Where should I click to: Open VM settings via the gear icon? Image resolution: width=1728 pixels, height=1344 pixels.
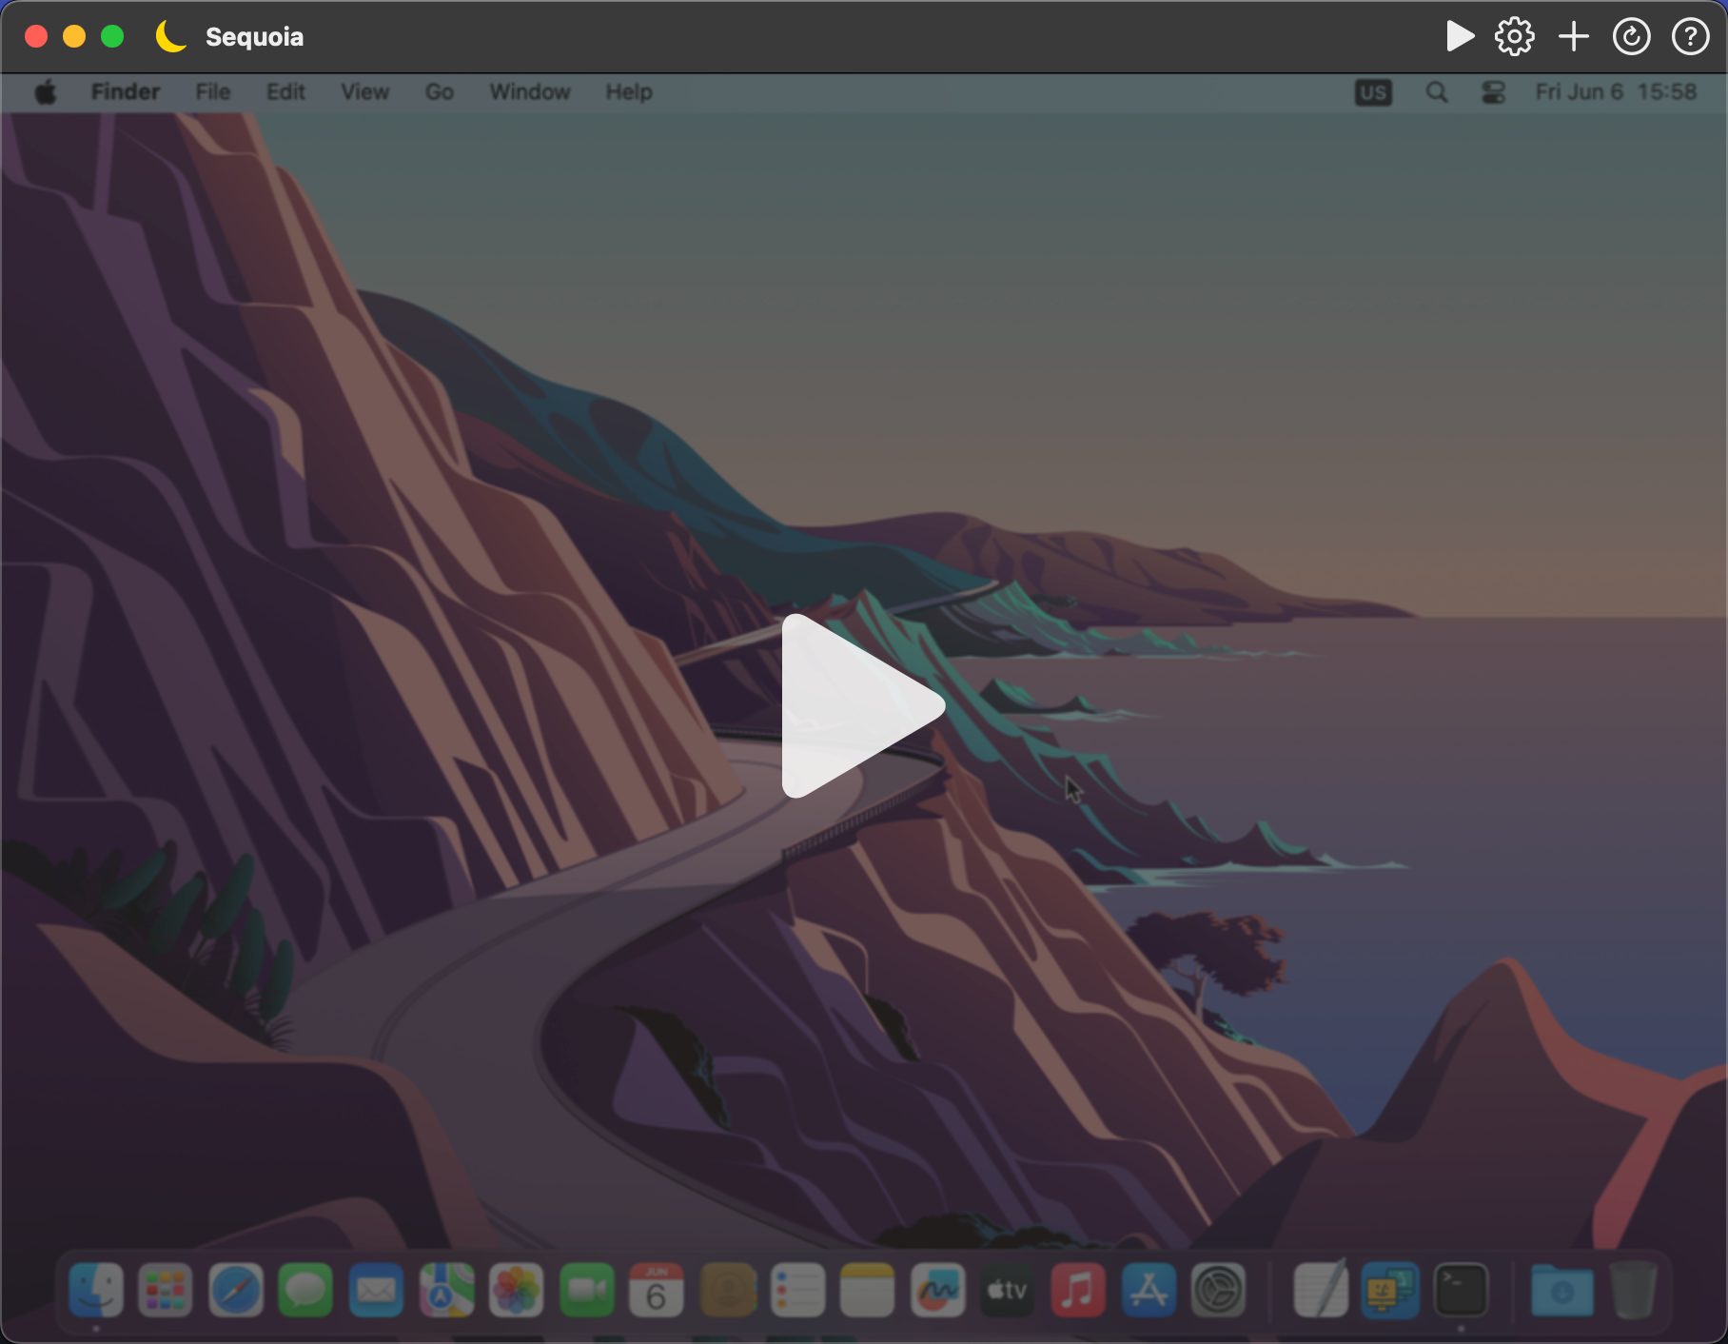pyautogui.click(x=1514, y=37)
